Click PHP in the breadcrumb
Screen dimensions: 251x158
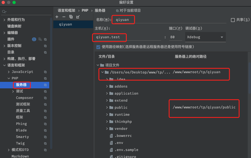pyautogui.click(x=85, y=11)
